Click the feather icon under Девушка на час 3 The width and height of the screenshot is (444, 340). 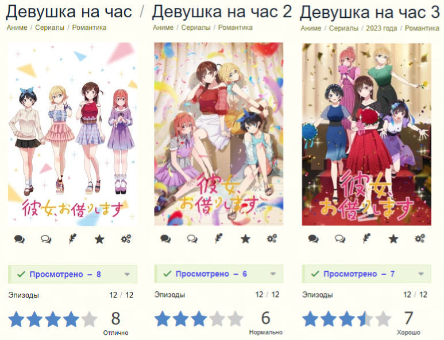click(366, 239)
